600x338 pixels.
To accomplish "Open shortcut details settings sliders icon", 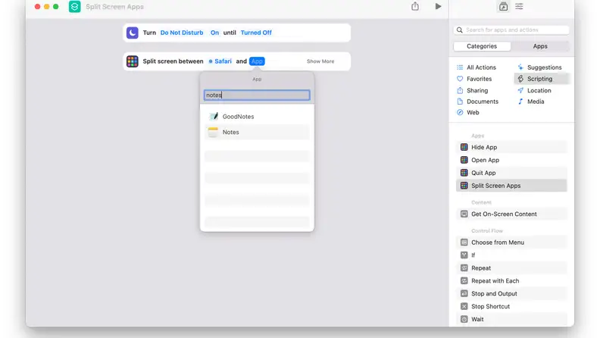I will 519,6.
